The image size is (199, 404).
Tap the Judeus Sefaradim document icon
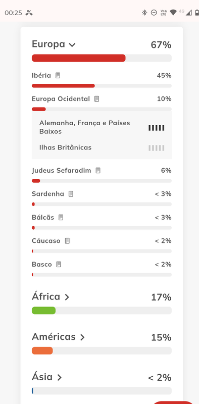[98, 170]
